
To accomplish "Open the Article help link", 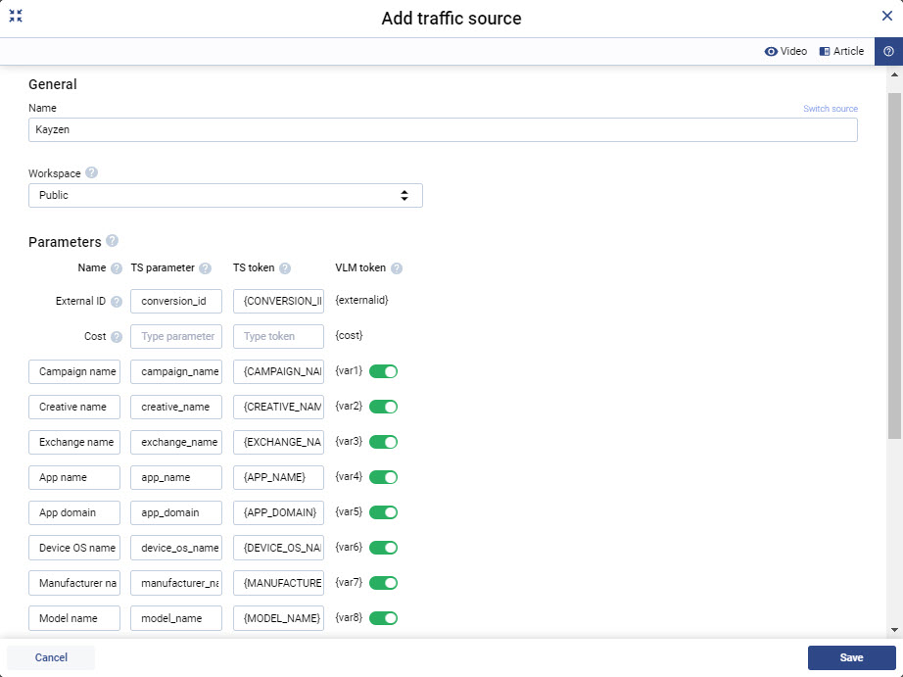I will (x=841, y=52).
